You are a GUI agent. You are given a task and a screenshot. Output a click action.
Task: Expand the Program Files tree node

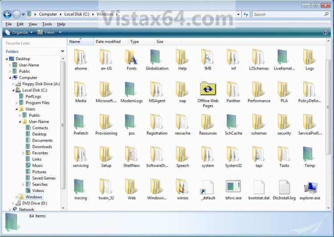click(16, 103)
